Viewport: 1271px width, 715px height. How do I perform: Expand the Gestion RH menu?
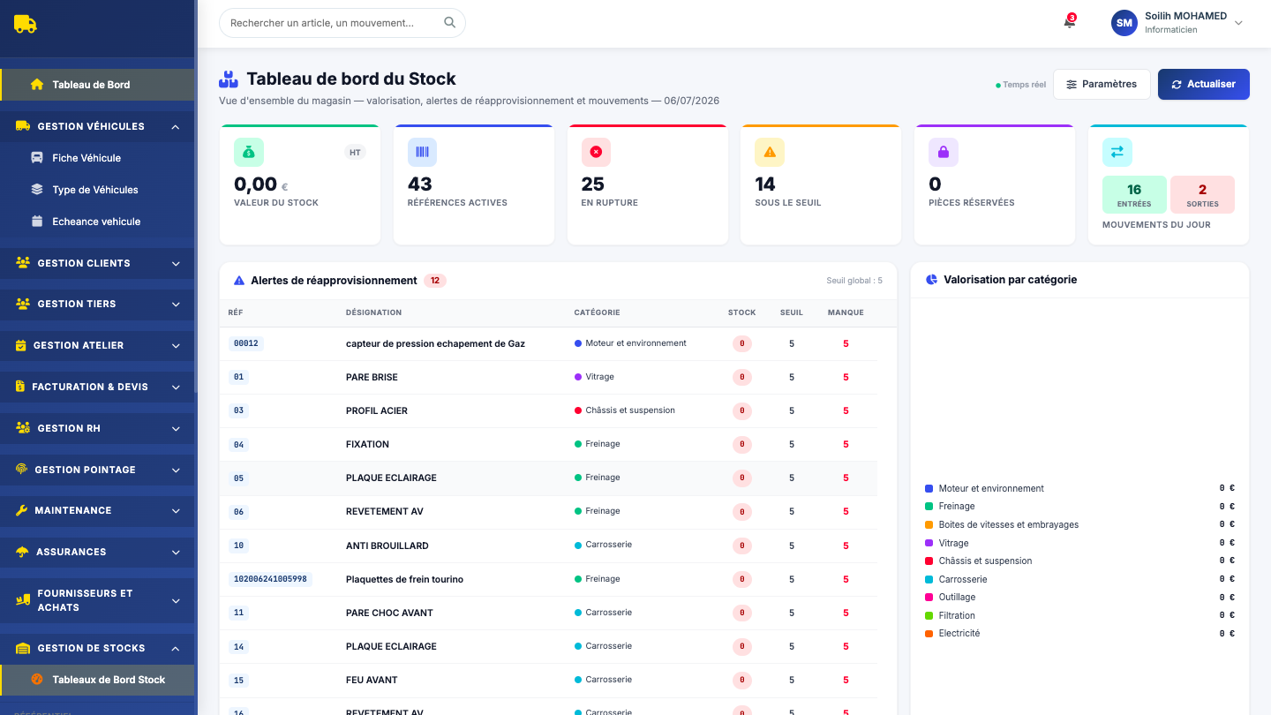(x=97, y=428)
